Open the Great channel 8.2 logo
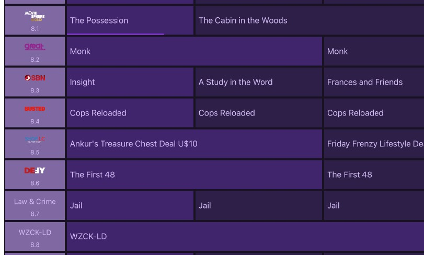The height and width of the screenshot is (255, 424). (x=35, y=47)
